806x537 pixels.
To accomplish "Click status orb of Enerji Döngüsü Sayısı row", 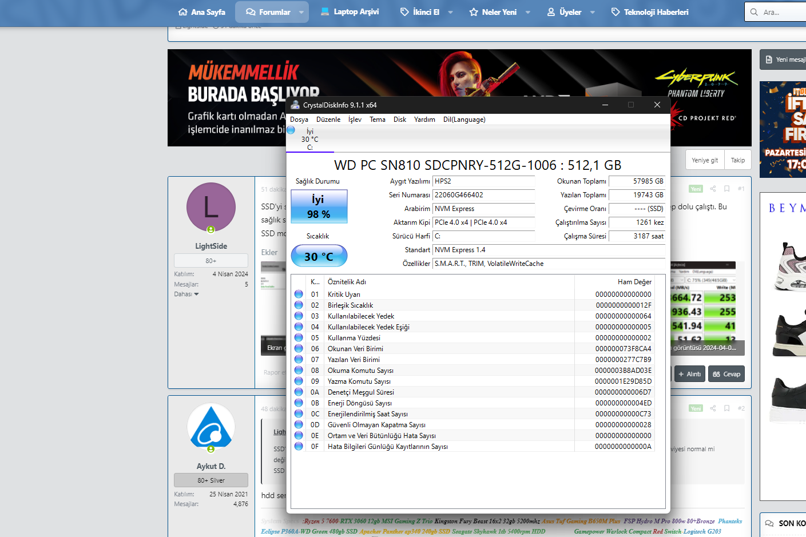I will point(299,403).
